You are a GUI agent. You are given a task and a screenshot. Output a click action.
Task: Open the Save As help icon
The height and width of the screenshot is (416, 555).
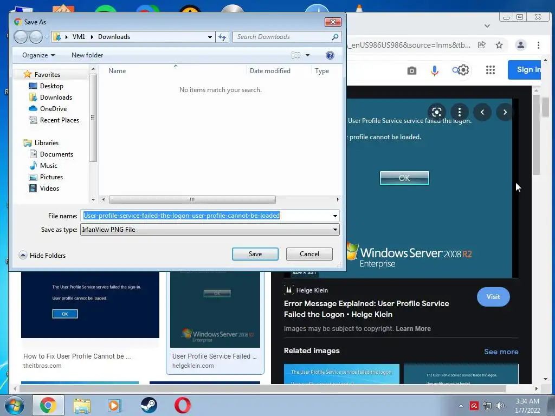pyautogui.click(x=330, y=55)
